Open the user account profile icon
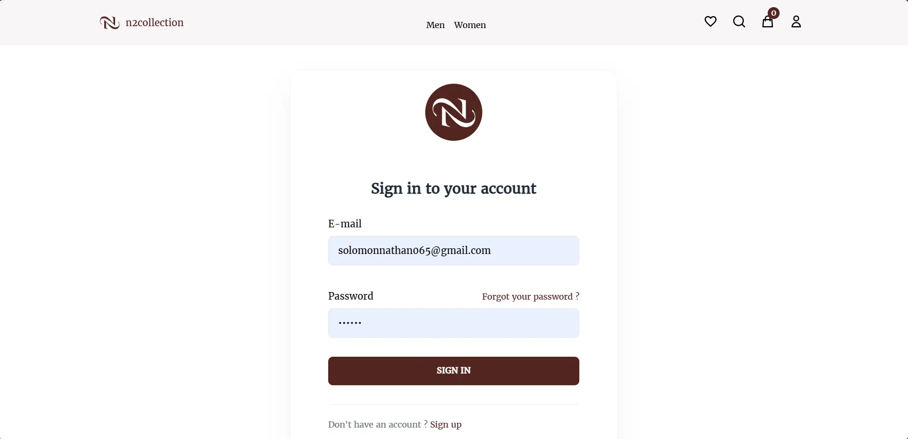This screenshot has width=908, height=439. [x=796, y=21]
